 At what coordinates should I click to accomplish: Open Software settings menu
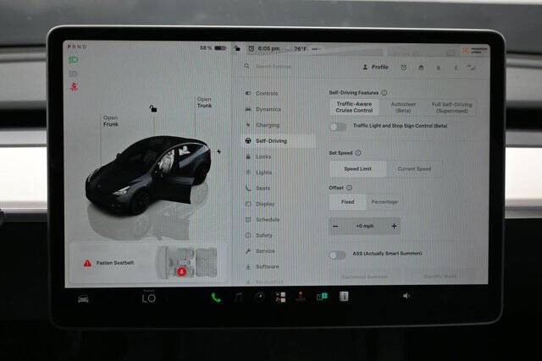(x=263, y=266)
